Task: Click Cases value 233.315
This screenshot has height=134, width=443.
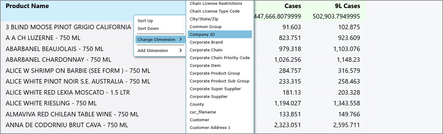Action: tap(290, 81)
